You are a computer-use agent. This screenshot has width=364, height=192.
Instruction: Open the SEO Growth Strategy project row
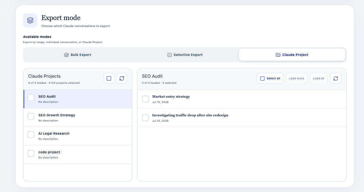pos(78,117)
